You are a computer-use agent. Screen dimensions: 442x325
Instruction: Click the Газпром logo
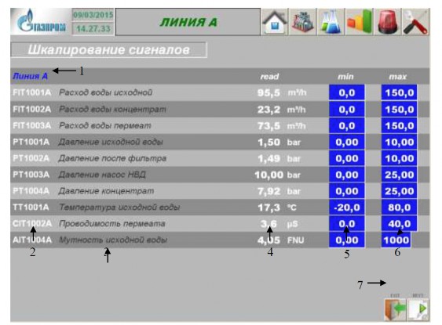tap(41, 21)
